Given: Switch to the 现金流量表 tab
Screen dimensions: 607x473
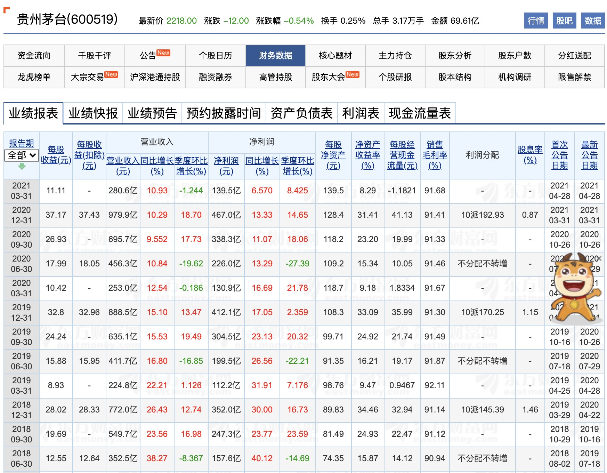Looking at the screenshot, I should 420,113.
